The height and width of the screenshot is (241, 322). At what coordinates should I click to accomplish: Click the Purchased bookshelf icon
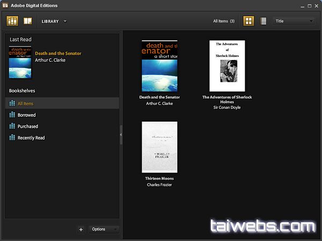pos(12,126)
